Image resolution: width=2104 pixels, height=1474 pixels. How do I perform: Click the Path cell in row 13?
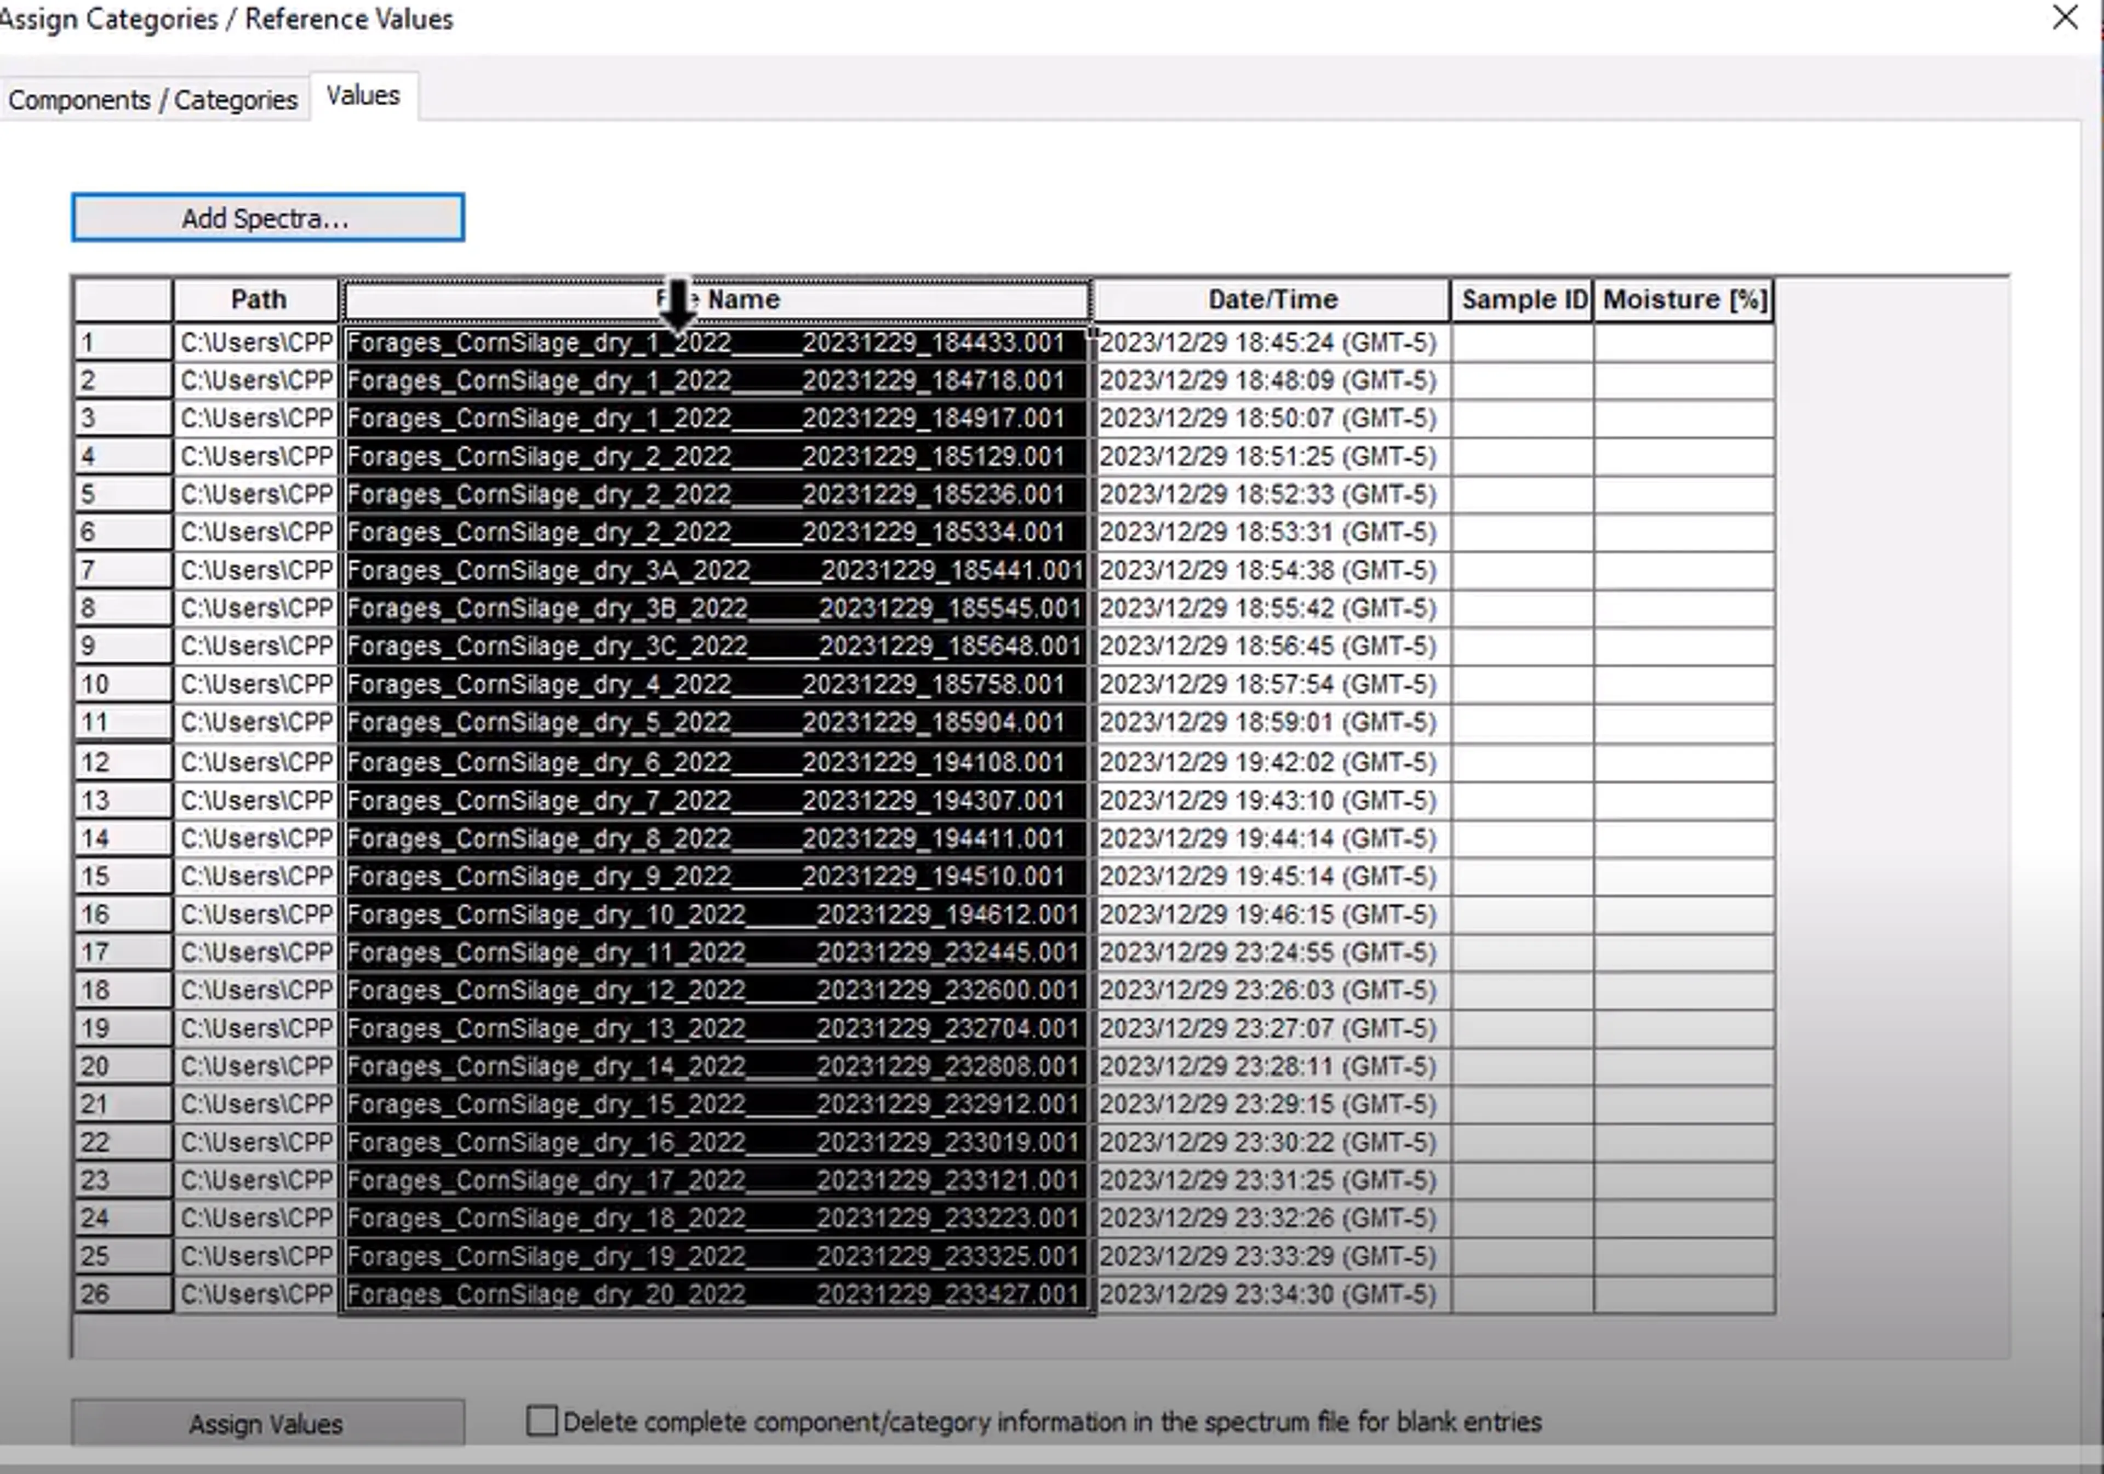tap(256, 800)
